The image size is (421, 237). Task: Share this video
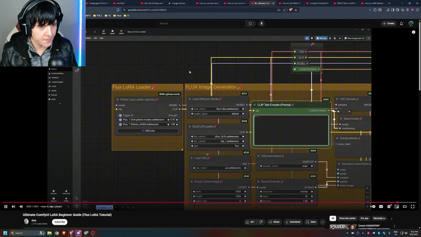click(x=274, y=222)
